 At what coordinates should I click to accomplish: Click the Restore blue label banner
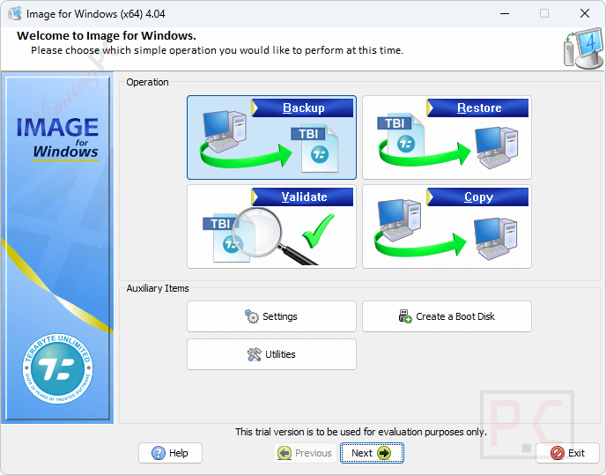(x=477, y=108)
